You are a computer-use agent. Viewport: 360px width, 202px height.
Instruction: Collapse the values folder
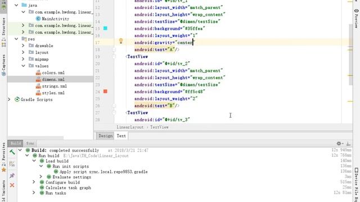23,66
